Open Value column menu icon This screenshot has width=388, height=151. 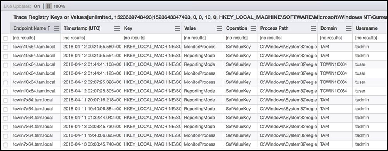219,28
